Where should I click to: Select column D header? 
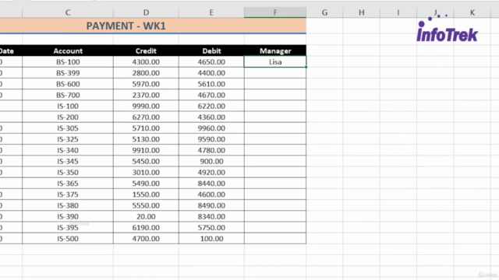pos(146,12)
